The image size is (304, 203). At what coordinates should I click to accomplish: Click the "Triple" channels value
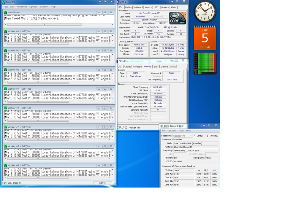point(171,73)
